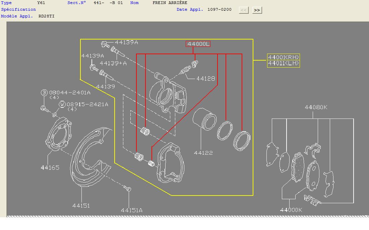
Task: Click the 1097-0200 date value
Action: [x=219, y=9]
